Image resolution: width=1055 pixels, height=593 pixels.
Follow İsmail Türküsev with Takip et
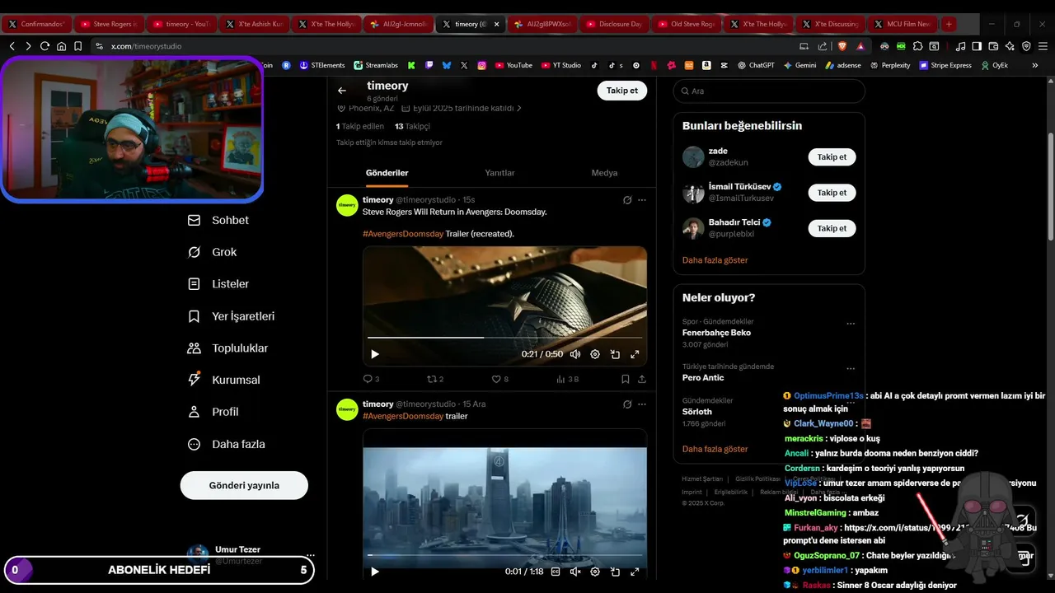832,193
